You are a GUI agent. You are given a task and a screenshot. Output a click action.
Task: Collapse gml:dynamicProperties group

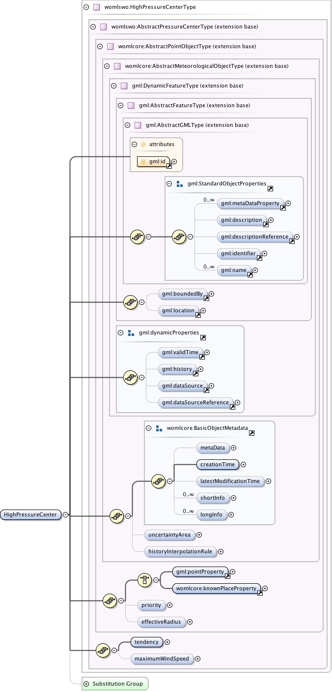pyautogui.click(x=121, y=333)
